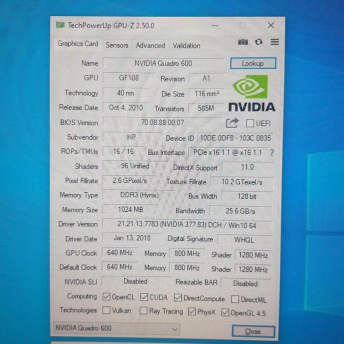The image size is (344, 344).
Task: Click the Driver Date field Jan 13, 2018
Action: (132, 238)
